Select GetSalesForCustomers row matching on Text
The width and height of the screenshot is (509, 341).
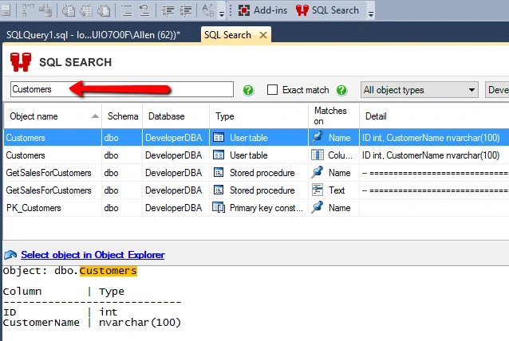click(x=256, y=190)
